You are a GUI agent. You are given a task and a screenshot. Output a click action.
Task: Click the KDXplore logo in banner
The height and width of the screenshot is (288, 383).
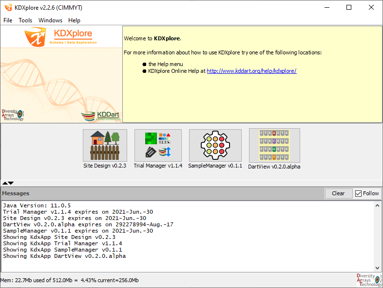click(x=60, y=37)
